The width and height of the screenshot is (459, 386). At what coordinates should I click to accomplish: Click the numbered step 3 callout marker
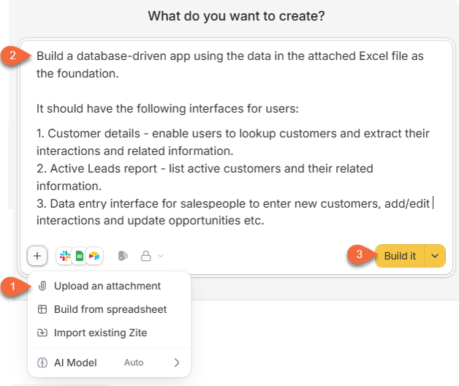point(359,254)
